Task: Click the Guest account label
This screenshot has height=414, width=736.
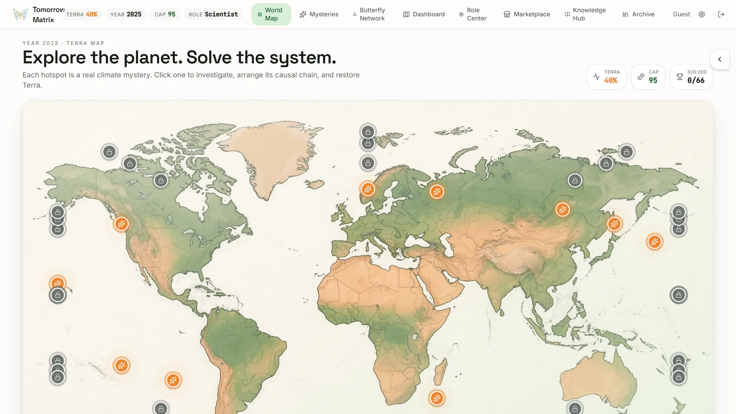Action: point(681,14)
